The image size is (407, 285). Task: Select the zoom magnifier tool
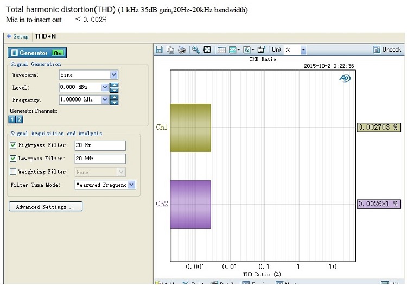196,49
